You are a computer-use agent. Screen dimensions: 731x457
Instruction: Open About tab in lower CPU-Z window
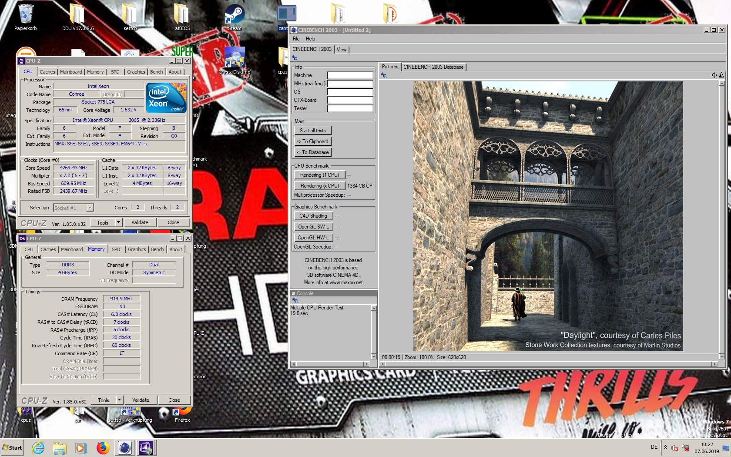pyautogui.click(x=176, y=249)
